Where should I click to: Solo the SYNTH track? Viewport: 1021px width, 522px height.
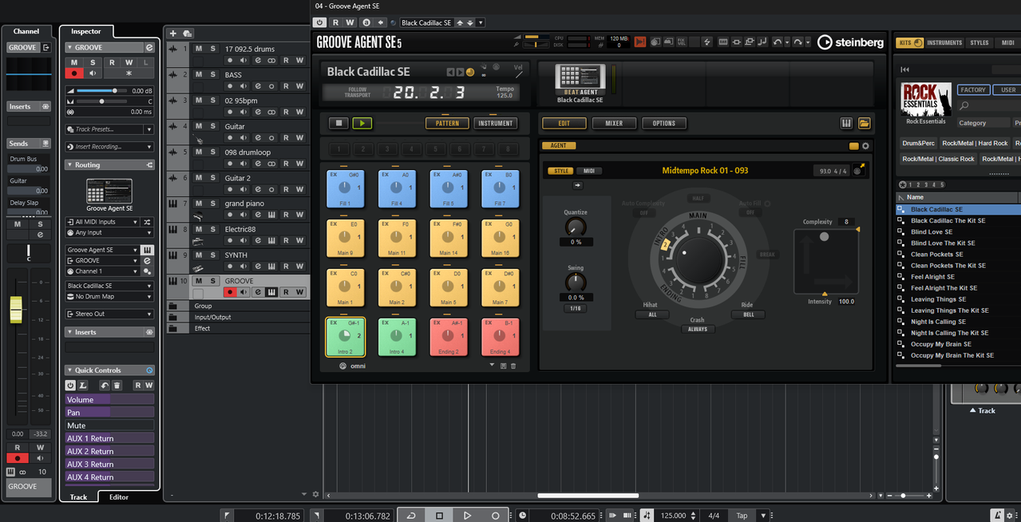point(212,255)
